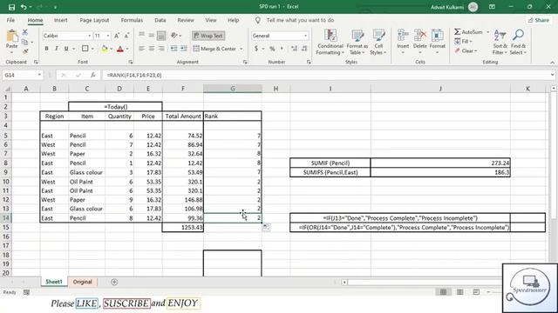Click the Format Painter brush icon
The height and width of the screenshot is (313, 558).
25,51
